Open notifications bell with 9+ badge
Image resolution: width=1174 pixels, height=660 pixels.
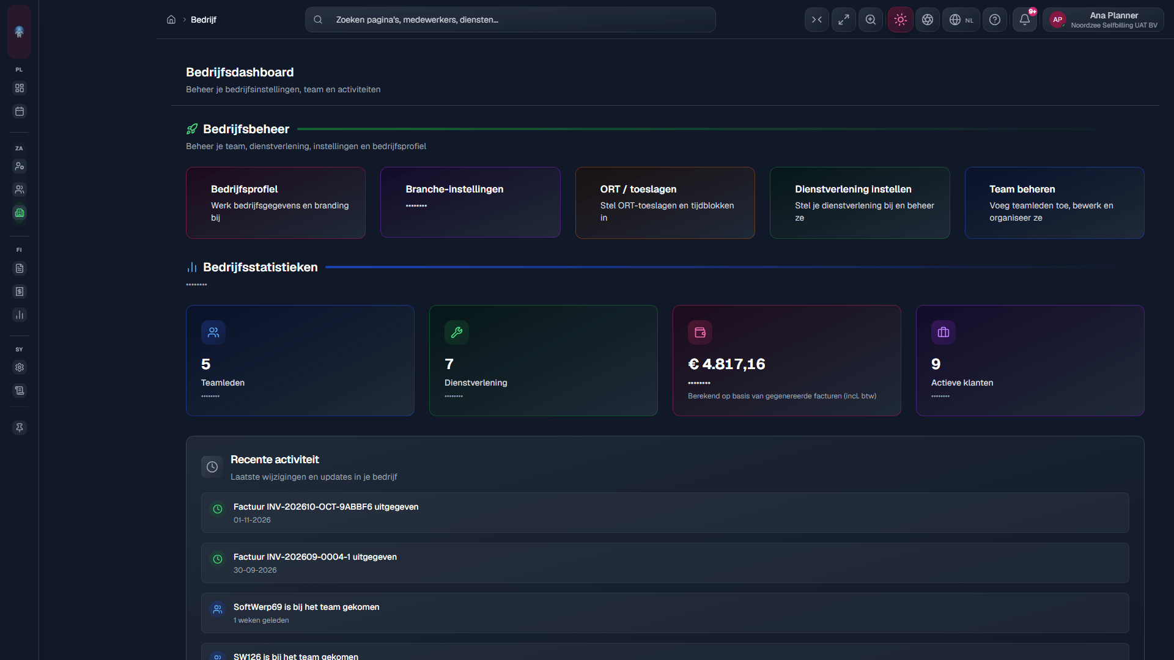(x=1025, y=20)
